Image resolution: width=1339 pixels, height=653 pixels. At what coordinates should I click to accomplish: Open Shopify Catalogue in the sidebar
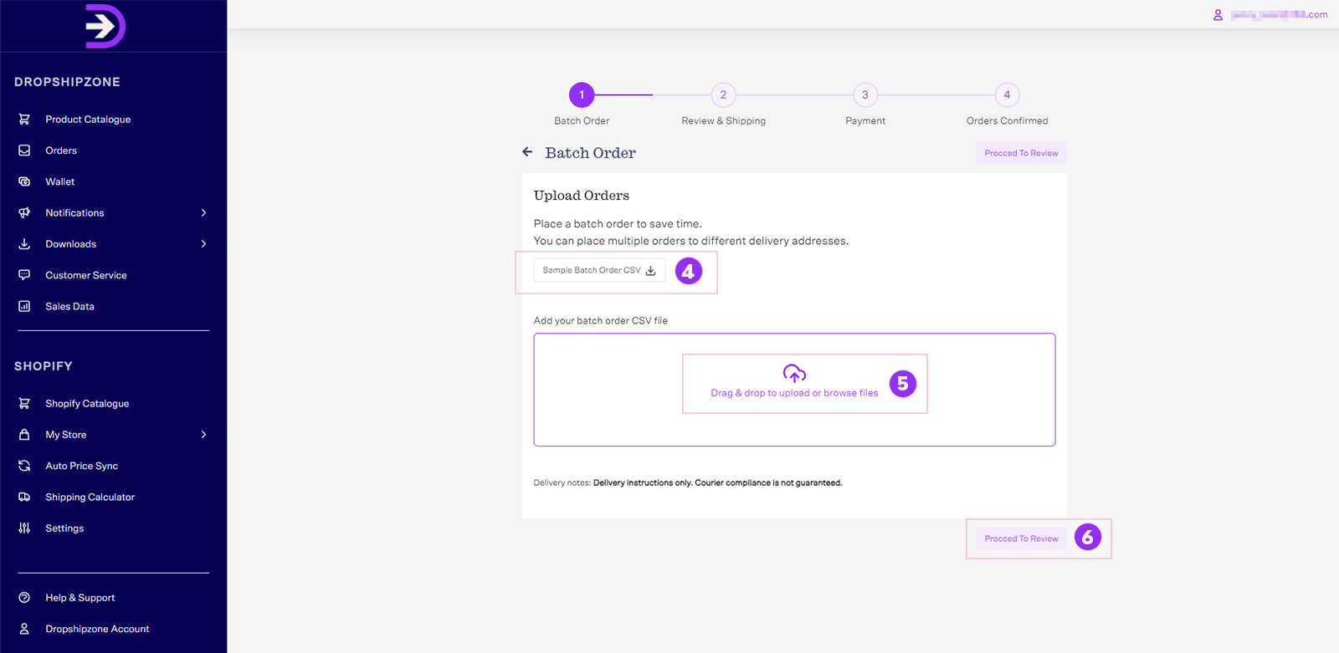click(x=87, y=404)
